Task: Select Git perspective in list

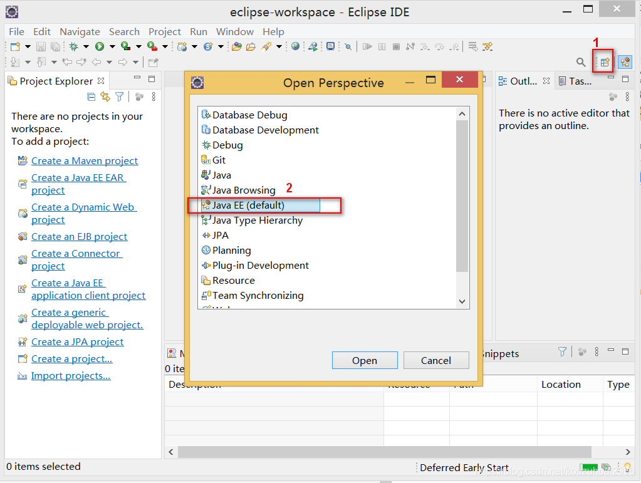Action: [x=214, y=160]
